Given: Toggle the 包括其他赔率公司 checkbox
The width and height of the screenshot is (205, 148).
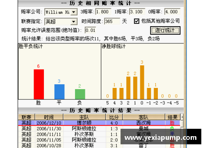Looking at the screenshot, I should coord(137,21).
